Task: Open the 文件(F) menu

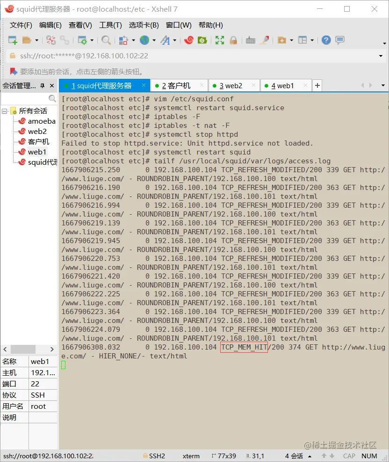Action: [21, 25]
